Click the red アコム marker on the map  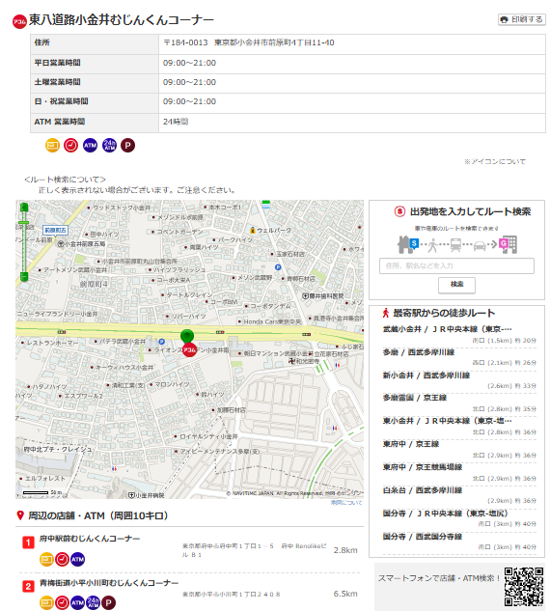pyautogui.click(x=189, y=349)
